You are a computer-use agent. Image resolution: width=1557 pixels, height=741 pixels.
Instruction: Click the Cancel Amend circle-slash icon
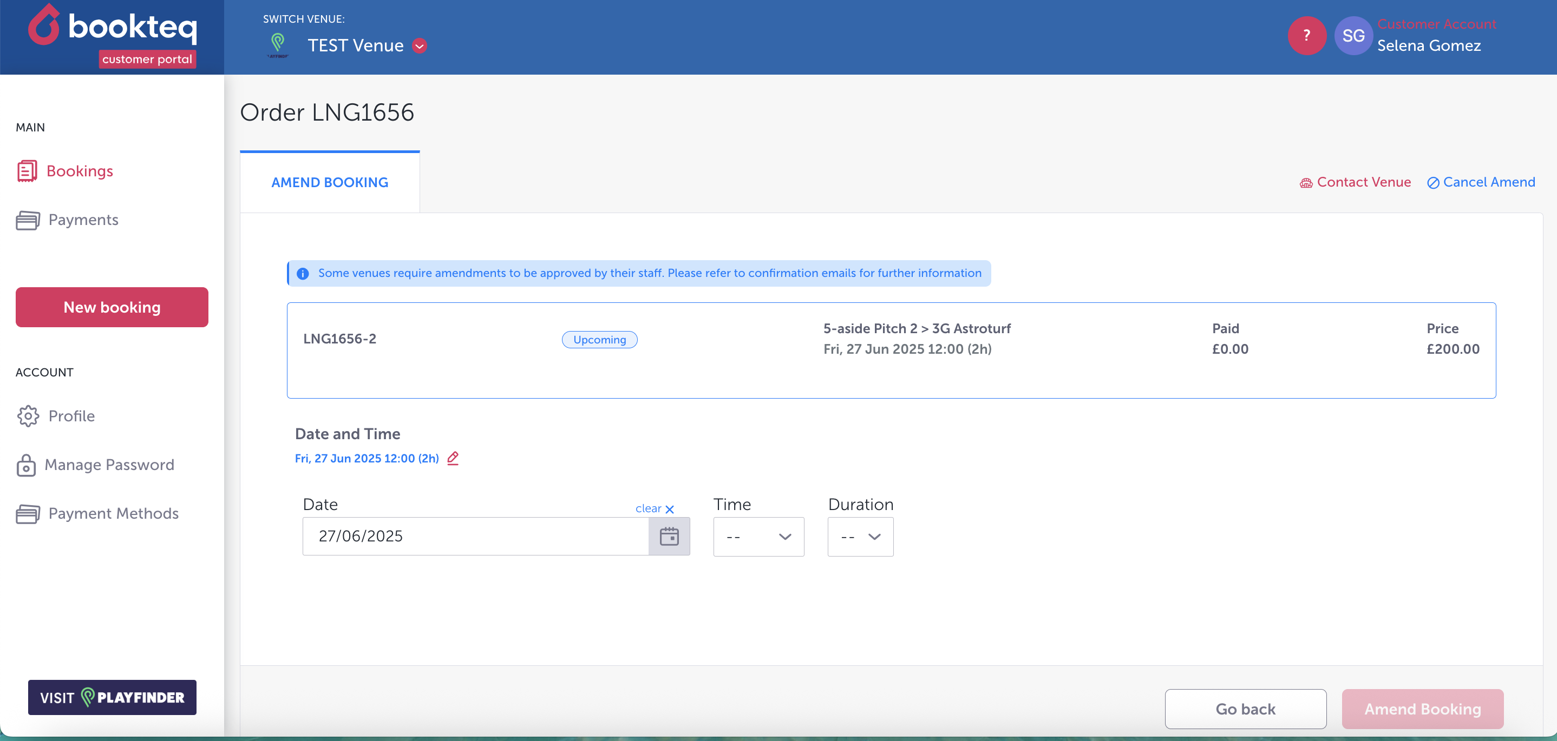(1432, 183)
